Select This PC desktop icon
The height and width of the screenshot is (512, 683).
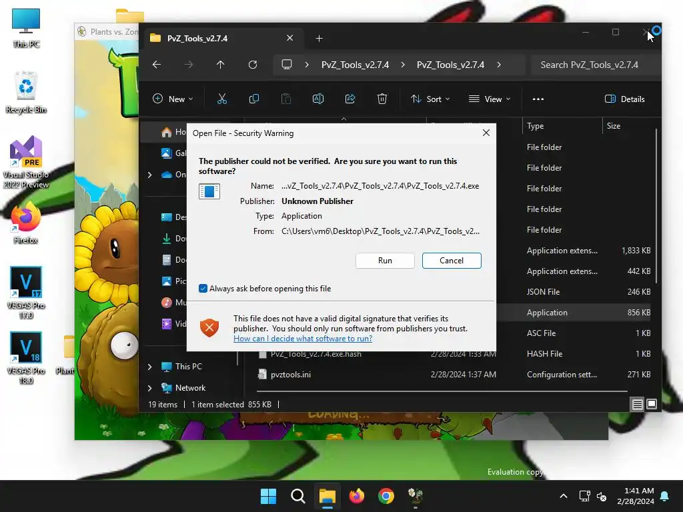(26, 28)
